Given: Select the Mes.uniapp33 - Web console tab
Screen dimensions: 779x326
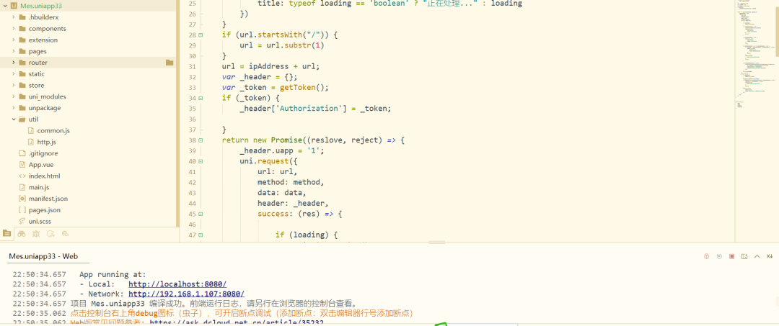Looking at the screenshot, I should coord(43,256).
